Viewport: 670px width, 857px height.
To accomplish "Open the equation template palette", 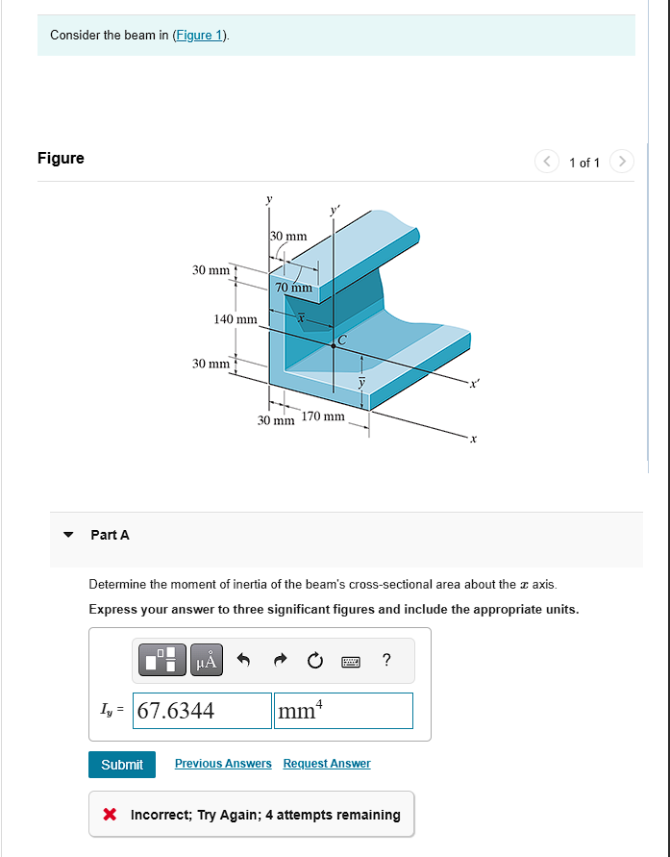I will [x=161, y=660].
